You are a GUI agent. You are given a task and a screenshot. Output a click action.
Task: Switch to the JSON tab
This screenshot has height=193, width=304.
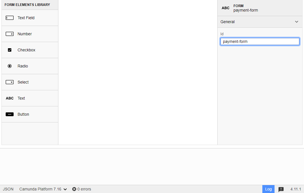8,189
